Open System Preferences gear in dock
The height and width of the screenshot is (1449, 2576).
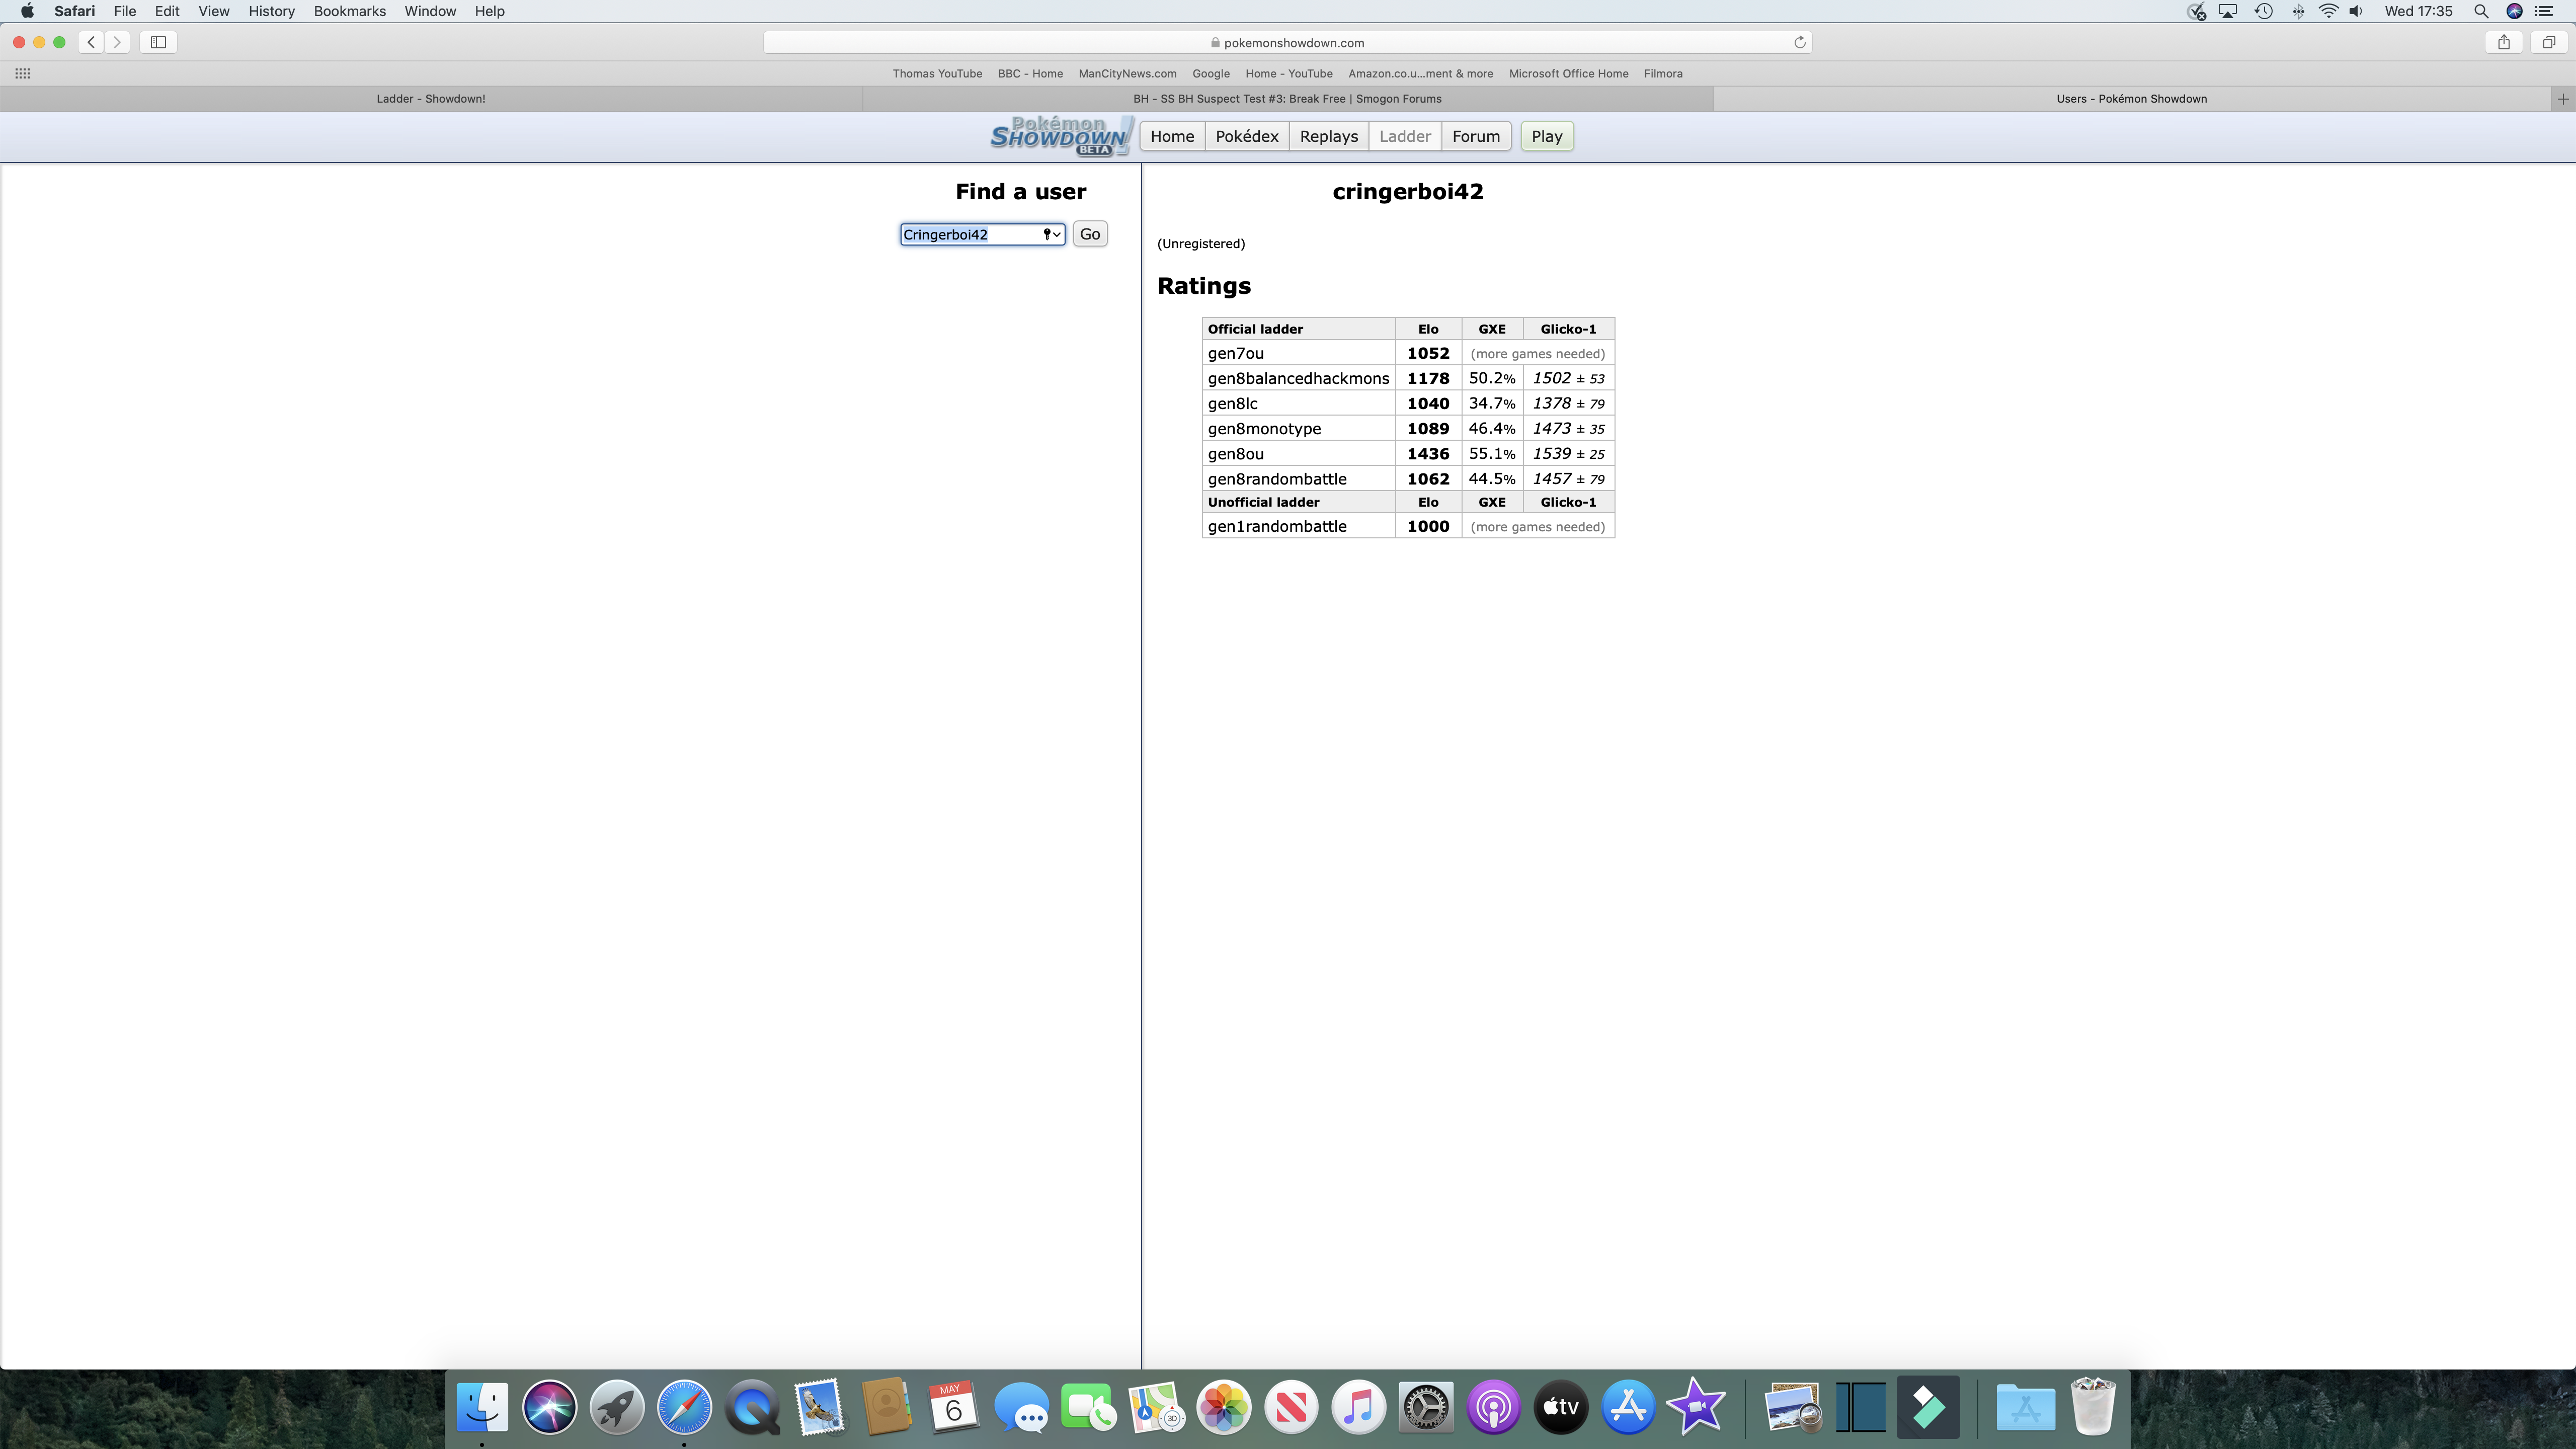click(x=1426, y=1407)
